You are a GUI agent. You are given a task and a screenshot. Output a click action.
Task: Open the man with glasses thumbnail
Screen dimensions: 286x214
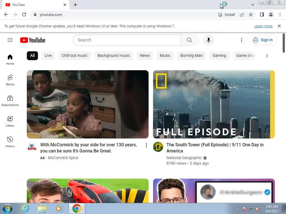pos(214,191)
